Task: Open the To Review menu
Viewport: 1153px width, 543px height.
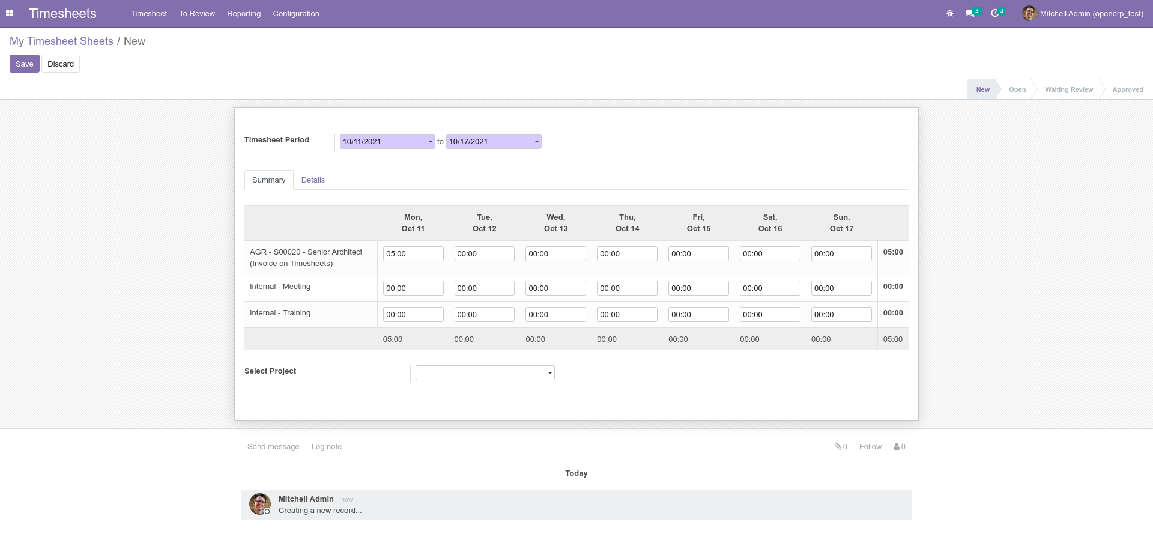Action: coord(197,13)
